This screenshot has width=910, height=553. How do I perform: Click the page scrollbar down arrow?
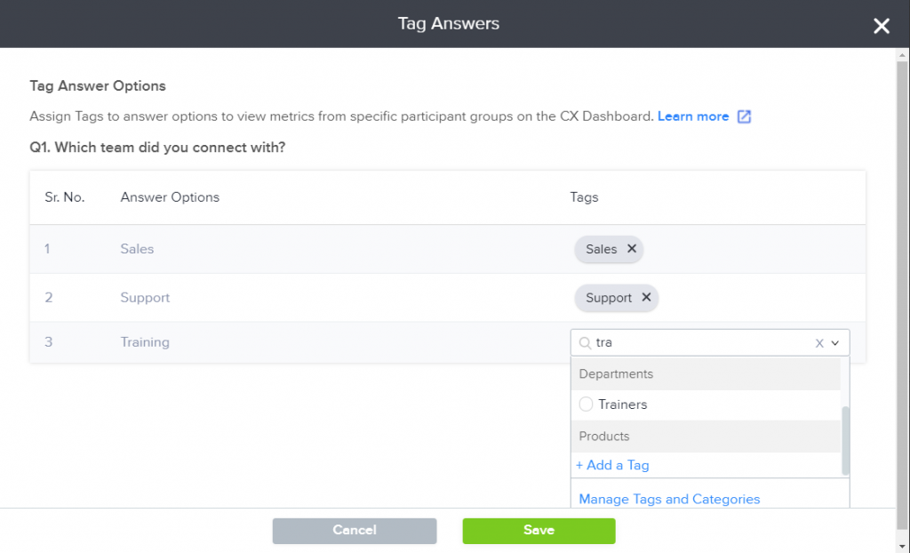pos(903,545)
